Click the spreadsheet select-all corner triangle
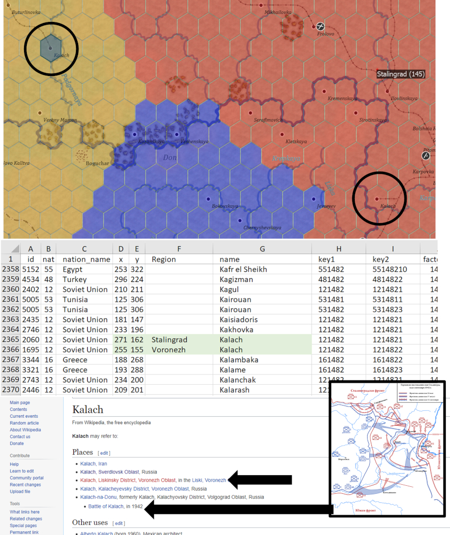 [x=14, y=248]
